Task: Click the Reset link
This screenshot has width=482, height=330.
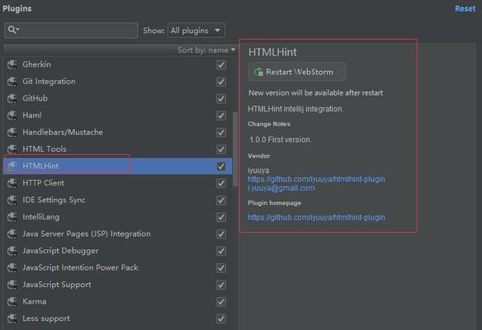Action: coord(465,8)
